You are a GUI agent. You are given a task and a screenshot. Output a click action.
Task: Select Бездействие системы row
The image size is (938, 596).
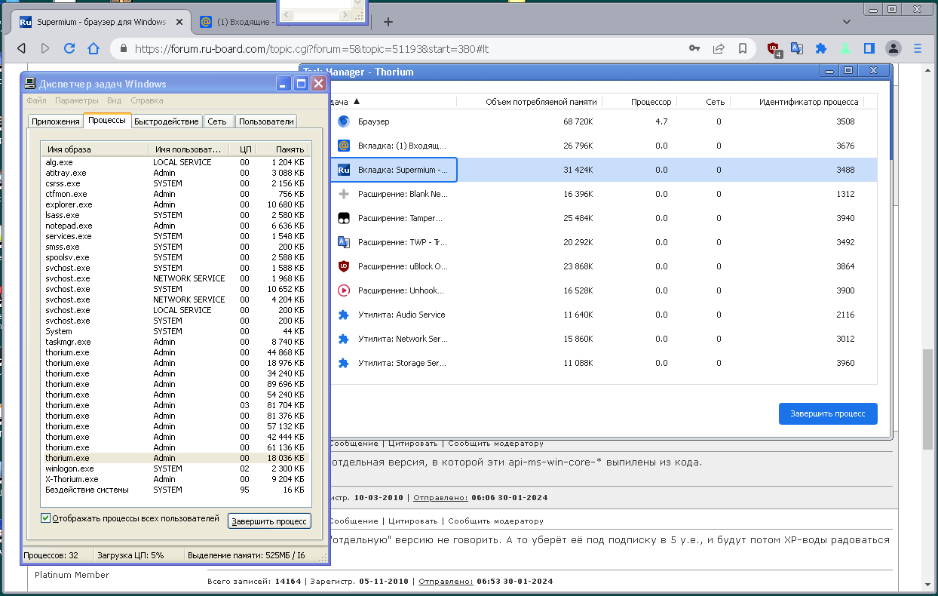(175, 490)
